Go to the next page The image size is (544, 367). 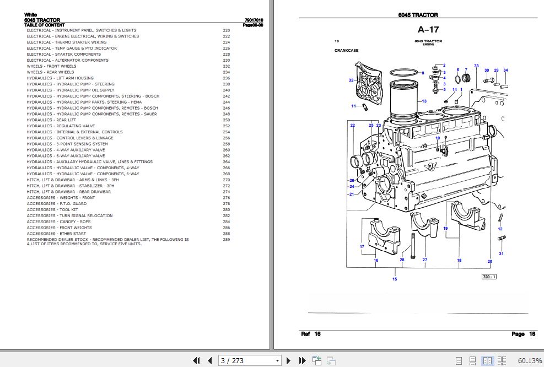tap(289, 360)
